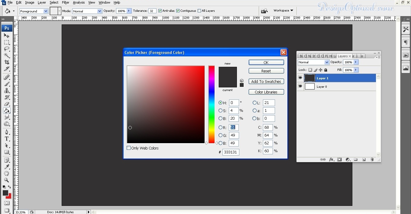Screen dimensions: 411x214
Task: Select the Healing Brush tool
Action: coord(7,77)
